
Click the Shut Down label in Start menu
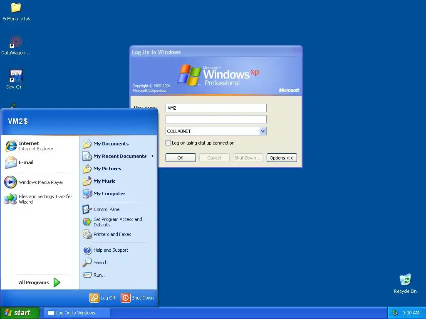143,298
